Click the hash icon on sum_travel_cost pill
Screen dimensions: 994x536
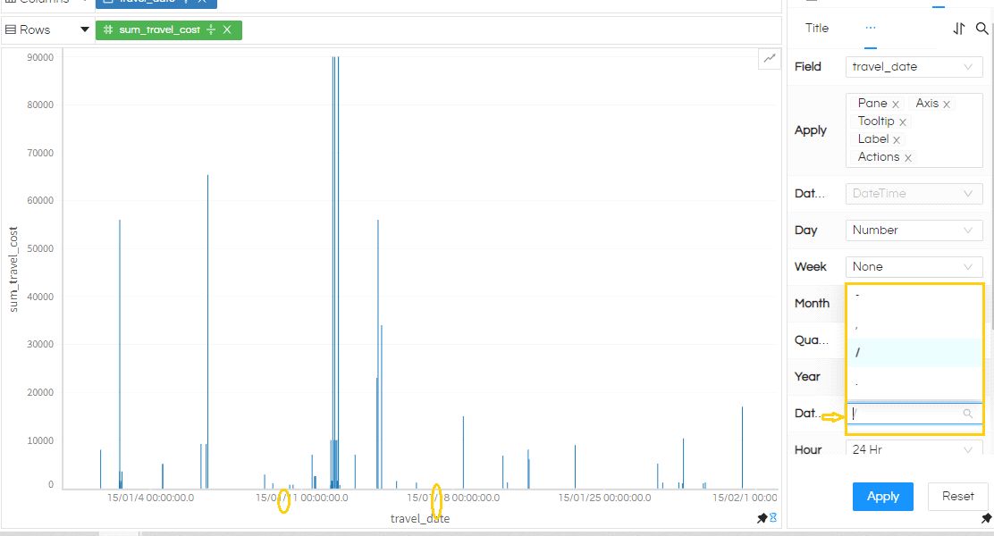108,29
